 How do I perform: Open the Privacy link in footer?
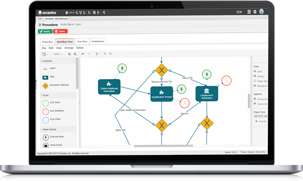click(x=244, y=152)
